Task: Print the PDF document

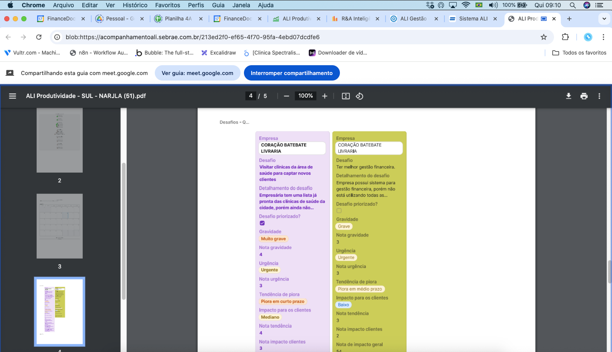Action: point(584,96)
